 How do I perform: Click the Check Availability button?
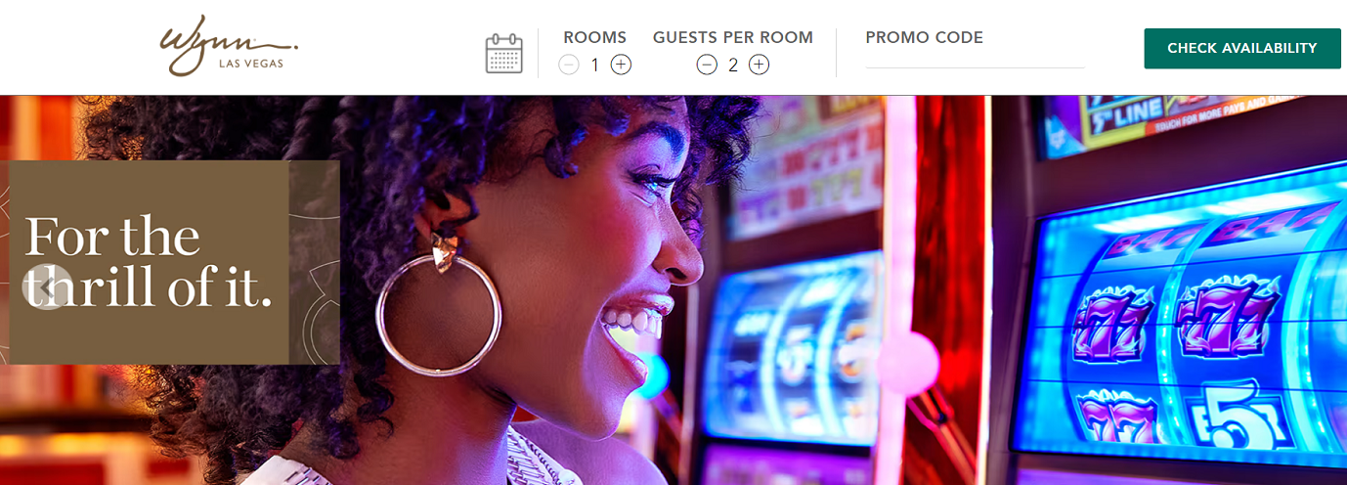(x=1242, y=49)
